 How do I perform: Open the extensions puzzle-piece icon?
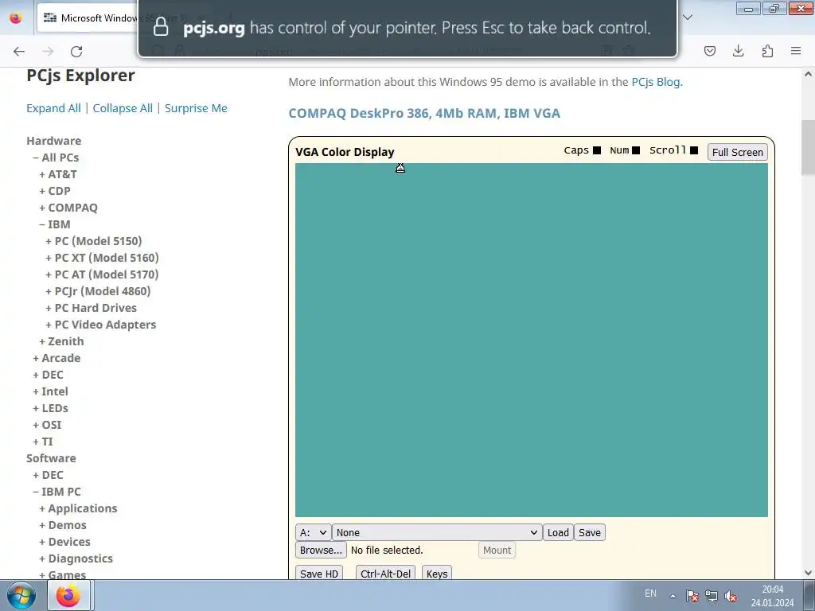767,51
